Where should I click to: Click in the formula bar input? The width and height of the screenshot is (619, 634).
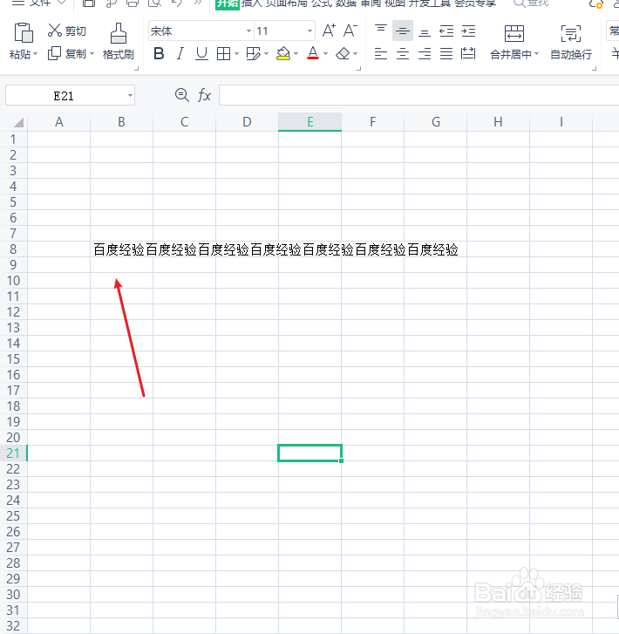pos(418,95)
